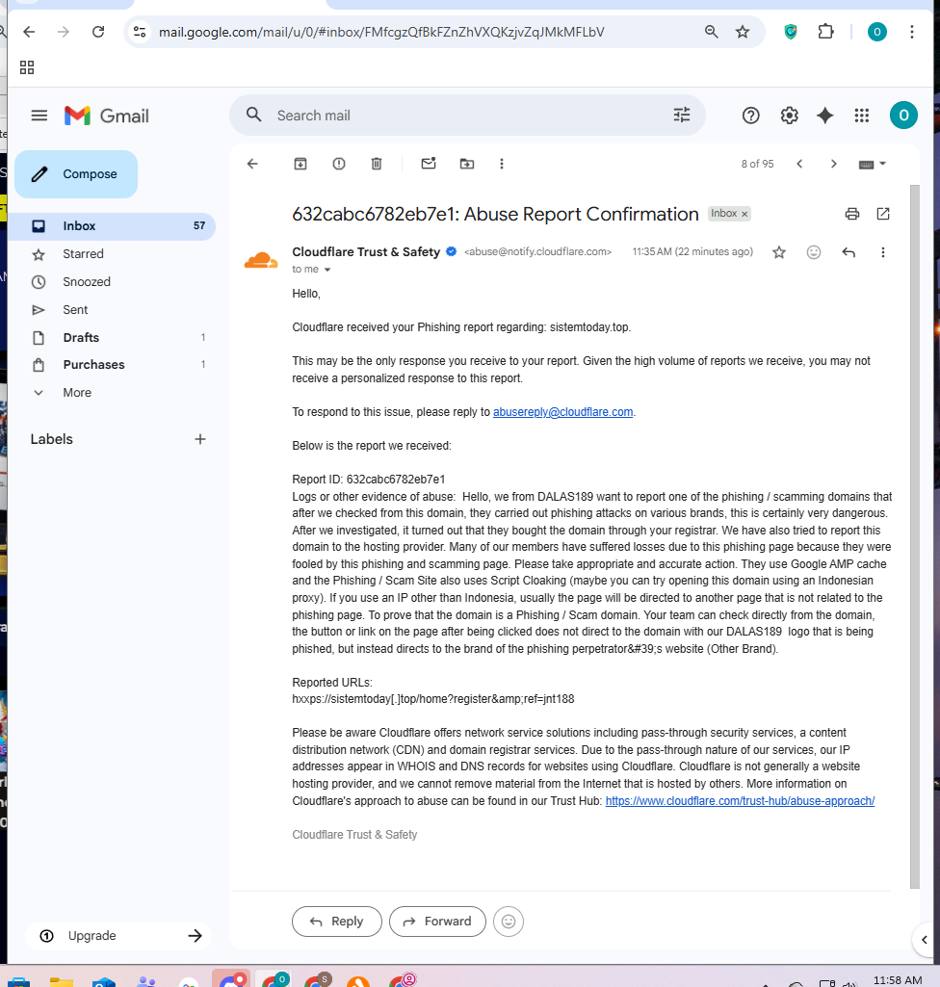Bookmark this tab with star

click(743, 32)
